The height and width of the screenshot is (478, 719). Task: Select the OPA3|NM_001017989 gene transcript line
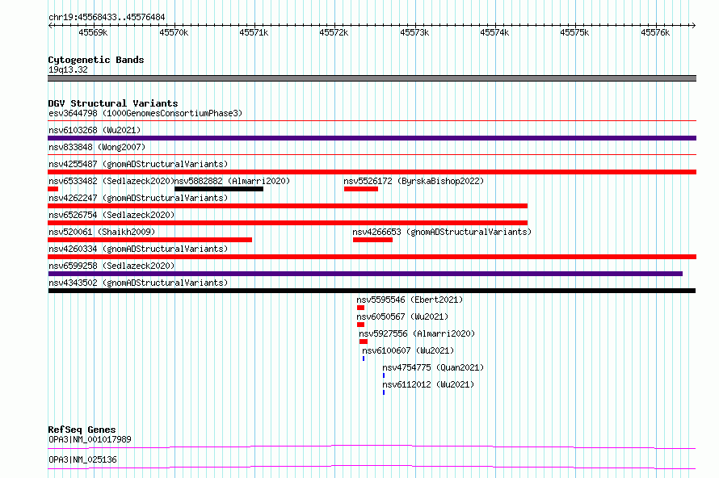[372, 447]
